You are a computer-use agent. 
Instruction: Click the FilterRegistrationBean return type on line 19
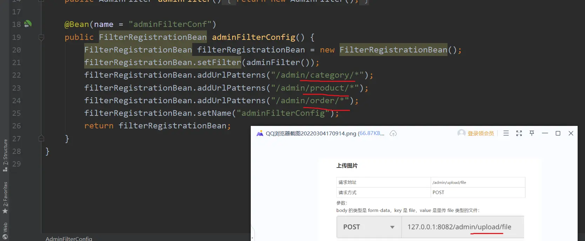pos(153,37)
